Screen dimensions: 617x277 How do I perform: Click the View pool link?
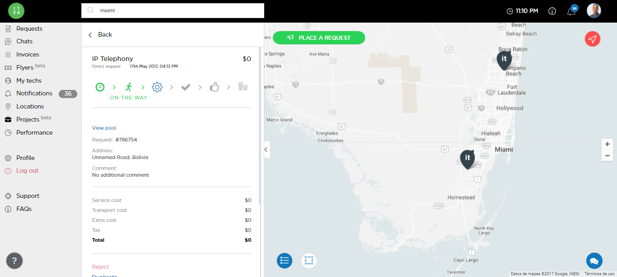(x=104, y=128)
